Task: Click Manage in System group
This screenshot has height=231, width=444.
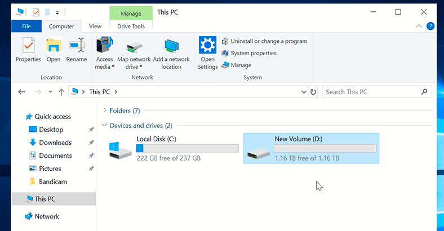Action: [237, 65]
